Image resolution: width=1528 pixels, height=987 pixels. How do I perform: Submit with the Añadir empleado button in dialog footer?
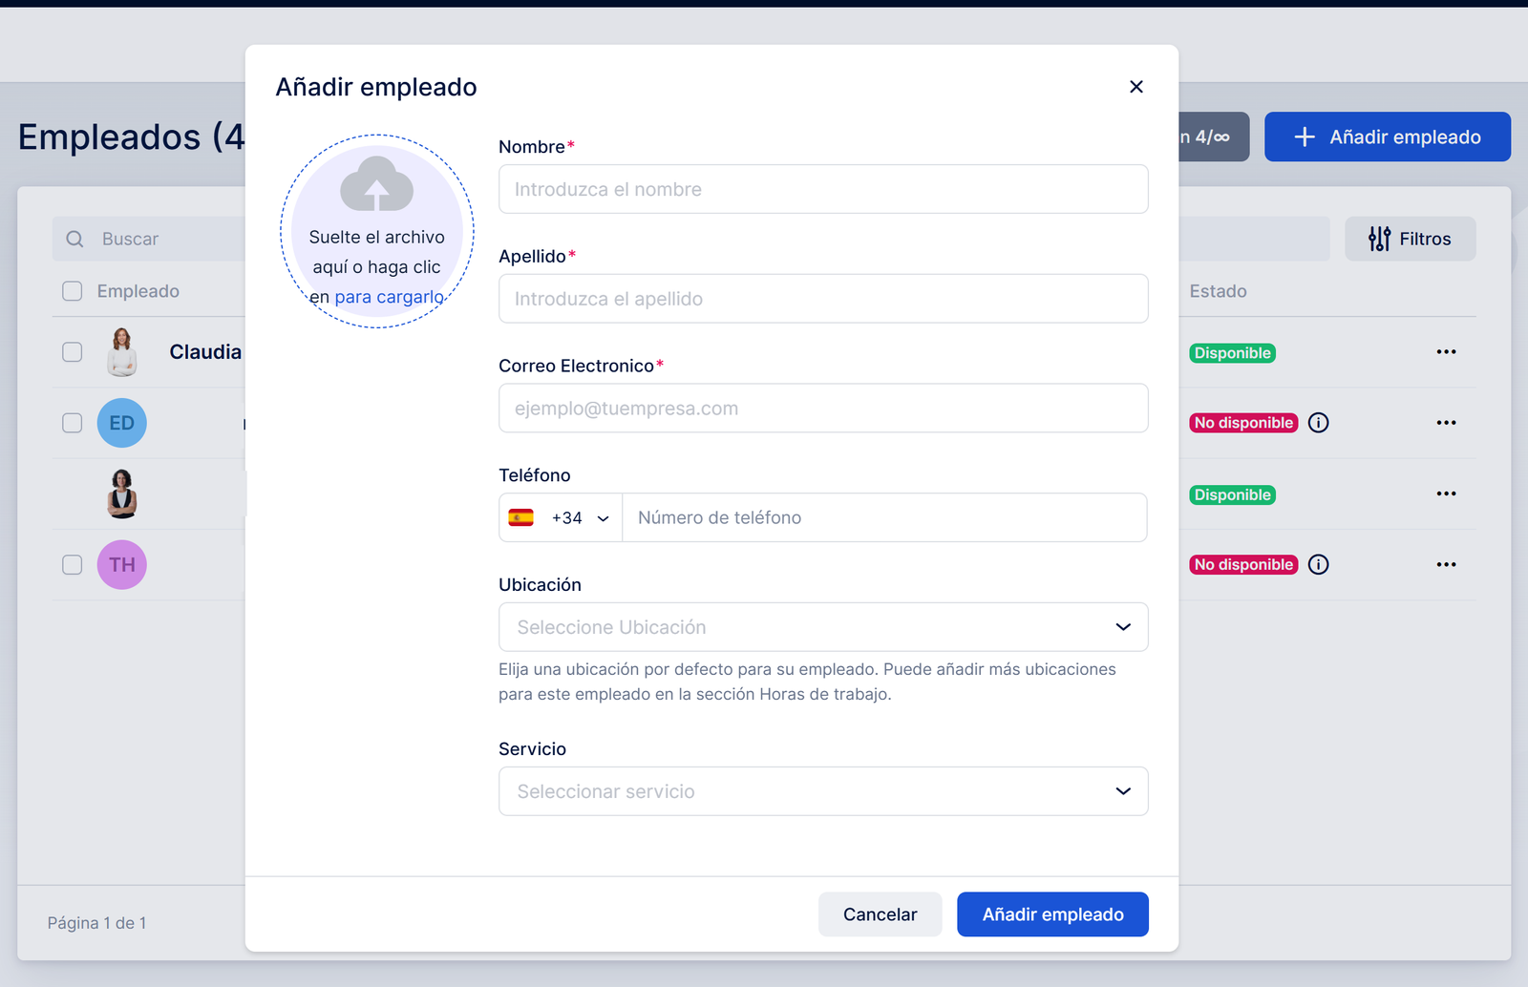(x=1052, y=914)
